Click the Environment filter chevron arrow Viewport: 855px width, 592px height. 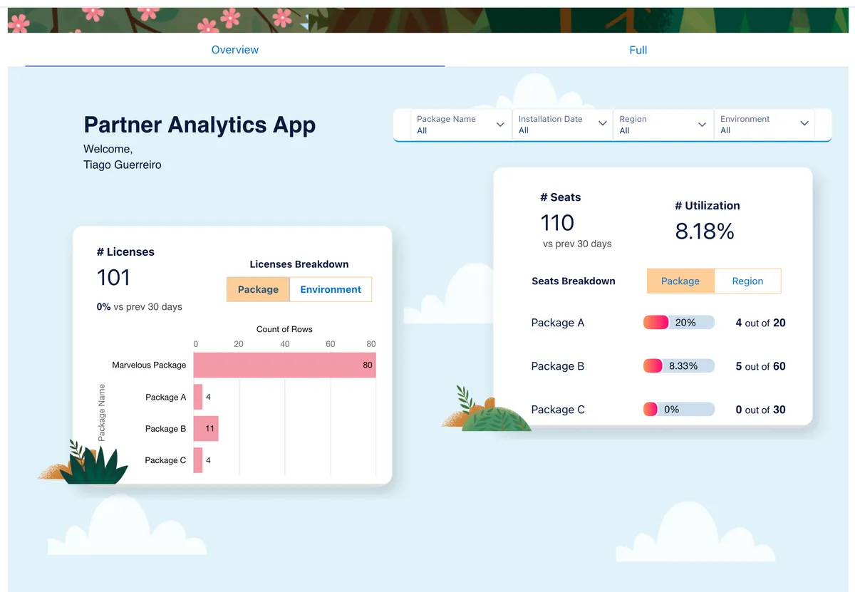click(x=804, y=124)
